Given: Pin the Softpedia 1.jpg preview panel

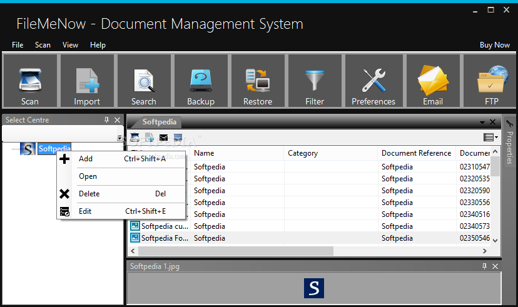Looking at the screenshot, I should [484, 266].
